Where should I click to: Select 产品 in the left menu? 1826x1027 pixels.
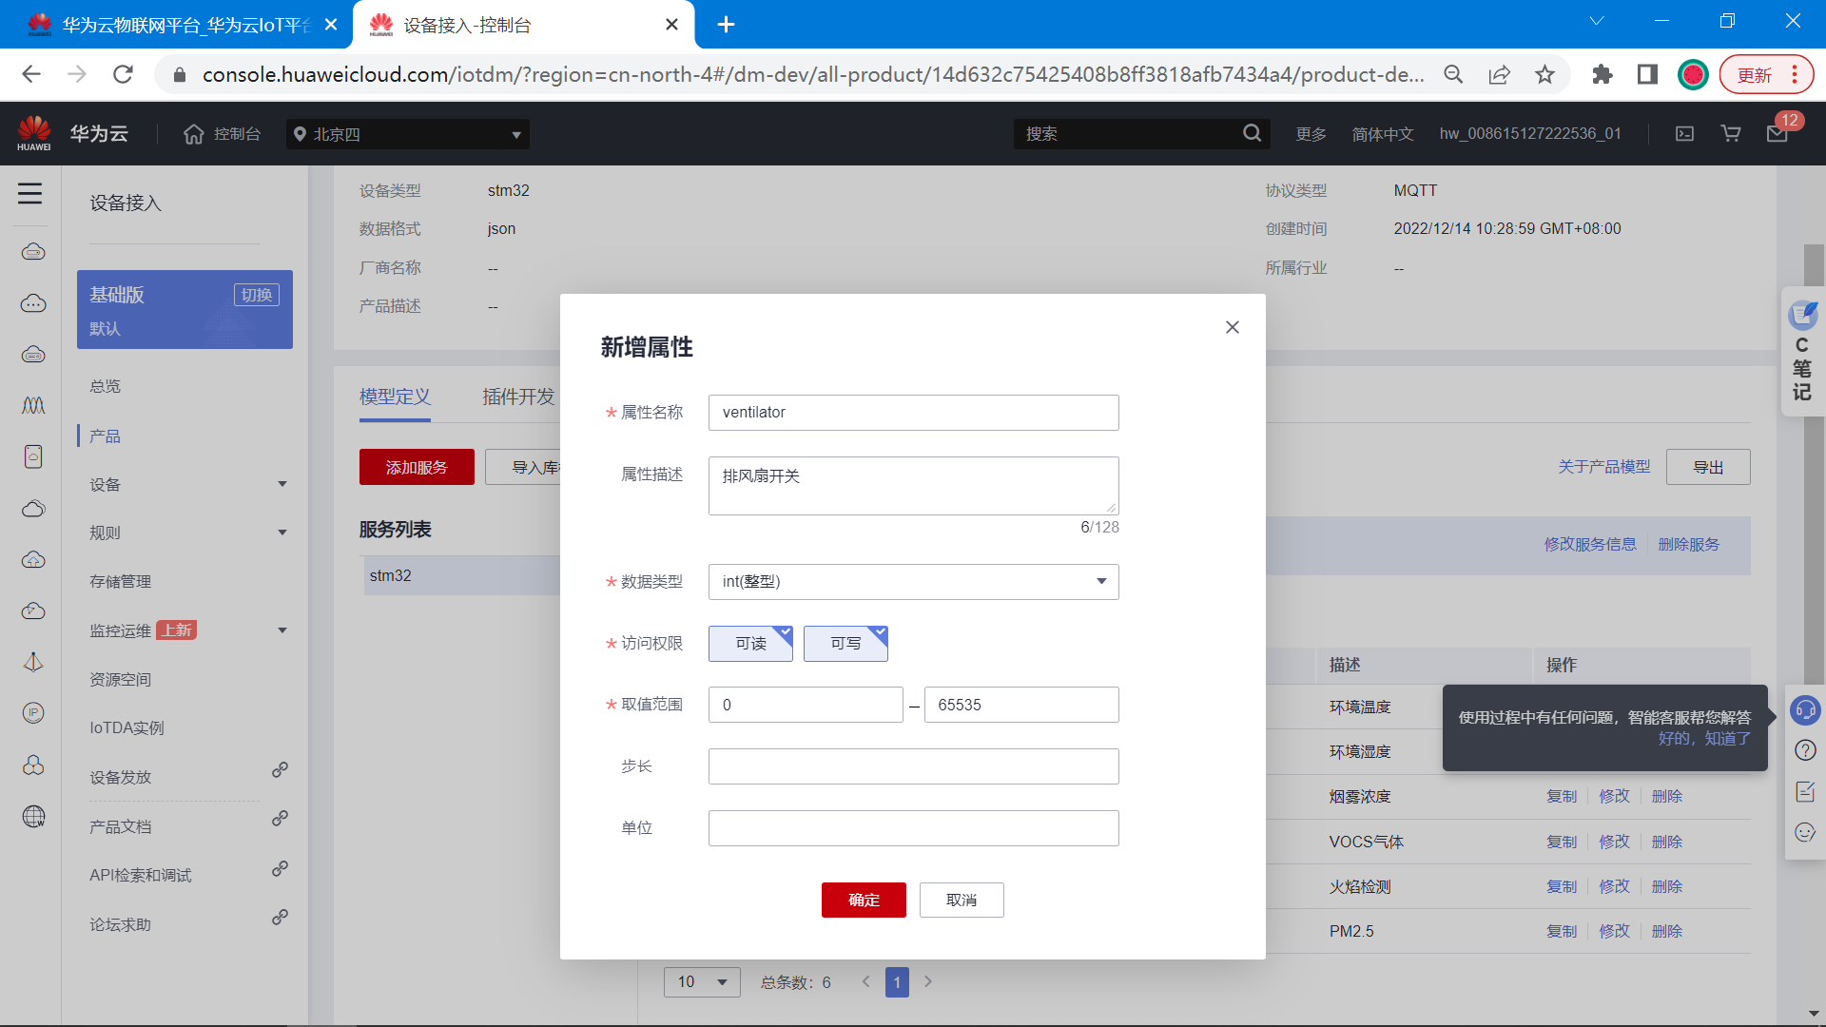105,436
